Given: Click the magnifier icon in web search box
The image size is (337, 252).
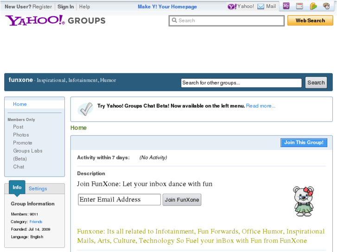Looking at the screenshot, I should coord(174,20).
